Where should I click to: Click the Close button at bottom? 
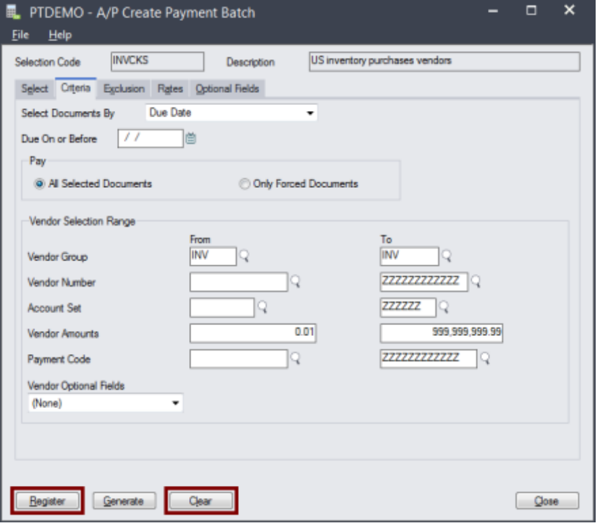(x=547, y=501)
